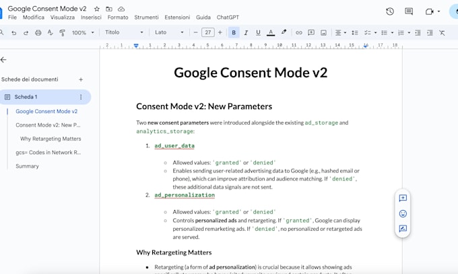This screenshot has width=458, height=274.
Task: Open the Titolo paragraph style dropdown
Action: click(x=124, y=32)
